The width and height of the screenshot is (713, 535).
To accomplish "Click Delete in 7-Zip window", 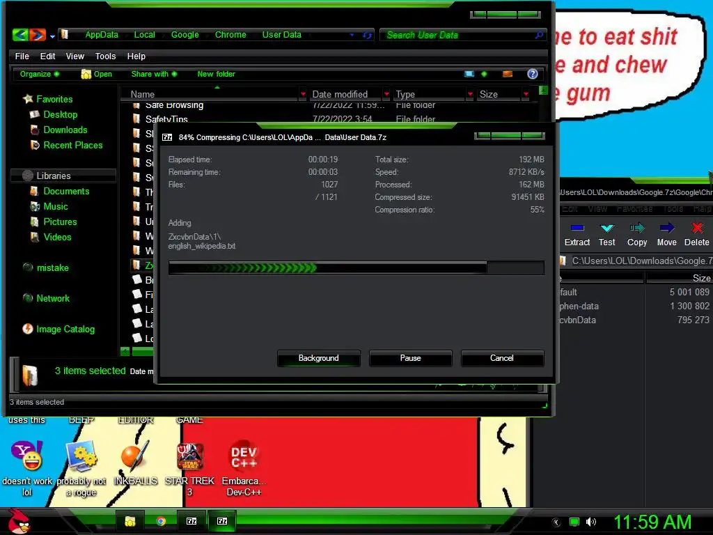I will point(696,235).
